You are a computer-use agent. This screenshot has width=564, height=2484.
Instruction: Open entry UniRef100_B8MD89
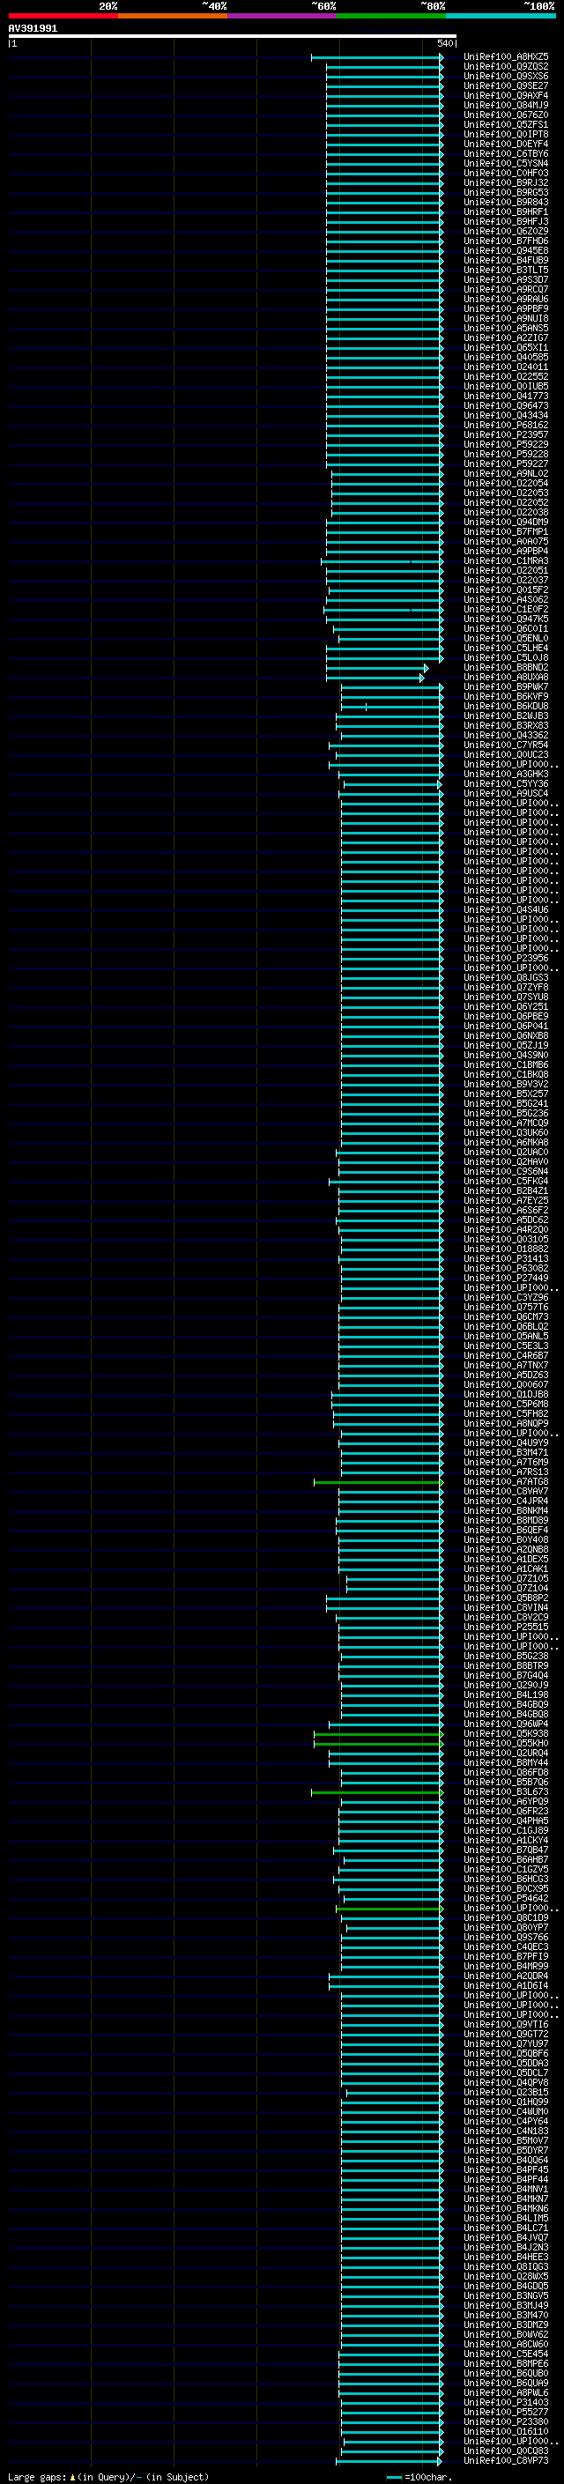coord(506,1521)
